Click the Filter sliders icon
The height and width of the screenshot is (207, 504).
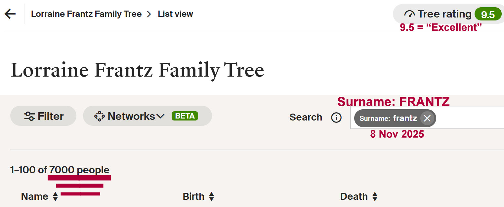click(x=29, y=116)
